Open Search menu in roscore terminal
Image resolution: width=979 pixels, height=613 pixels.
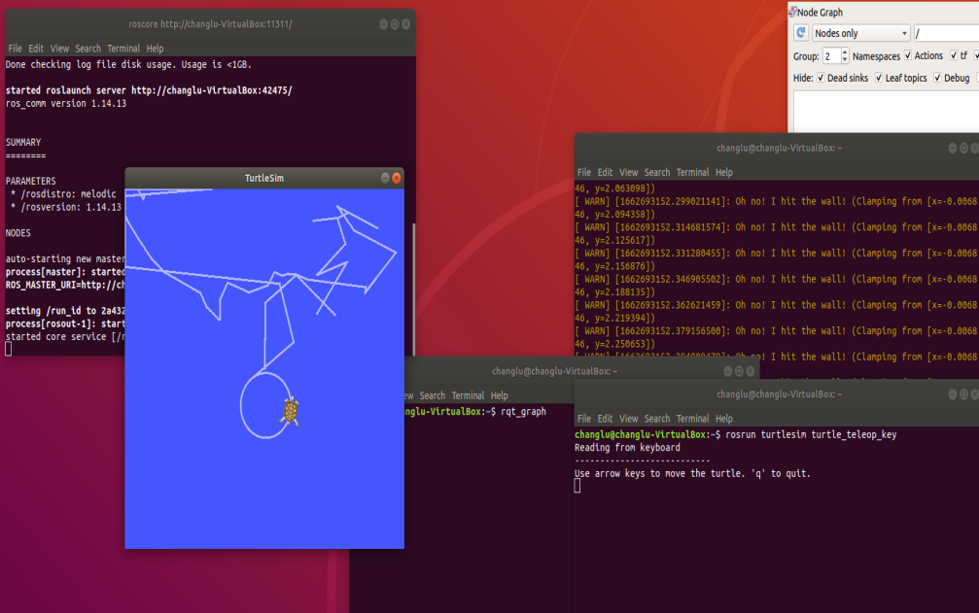[88, 49]
